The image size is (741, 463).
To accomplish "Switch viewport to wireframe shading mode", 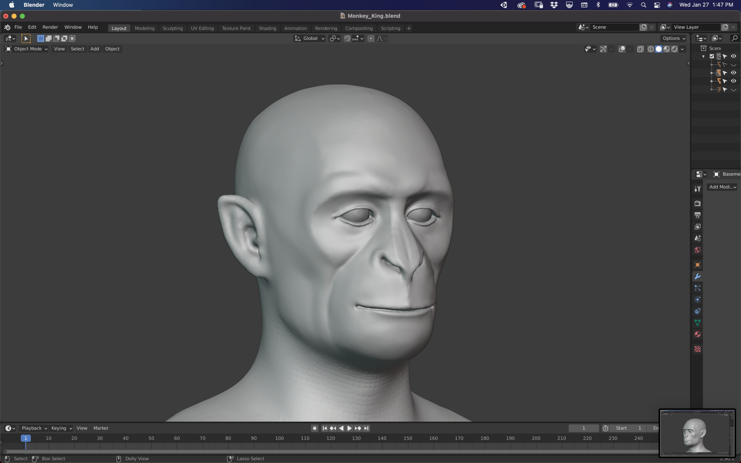I will (x=651, y=49).
